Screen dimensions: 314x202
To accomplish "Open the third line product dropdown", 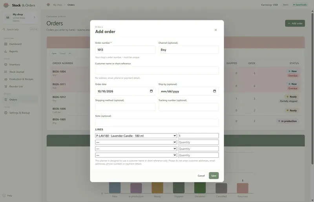I will click(136, 149).
